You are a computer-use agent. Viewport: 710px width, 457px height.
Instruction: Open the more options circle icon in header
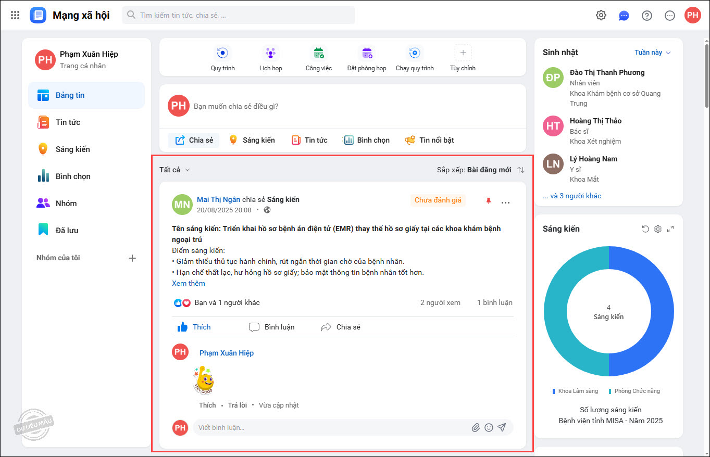(670, 16)
